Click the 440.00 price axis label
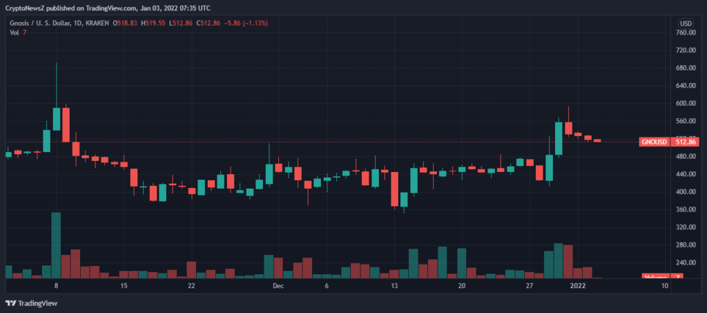The image size is (707, 313). coord(686,174)
